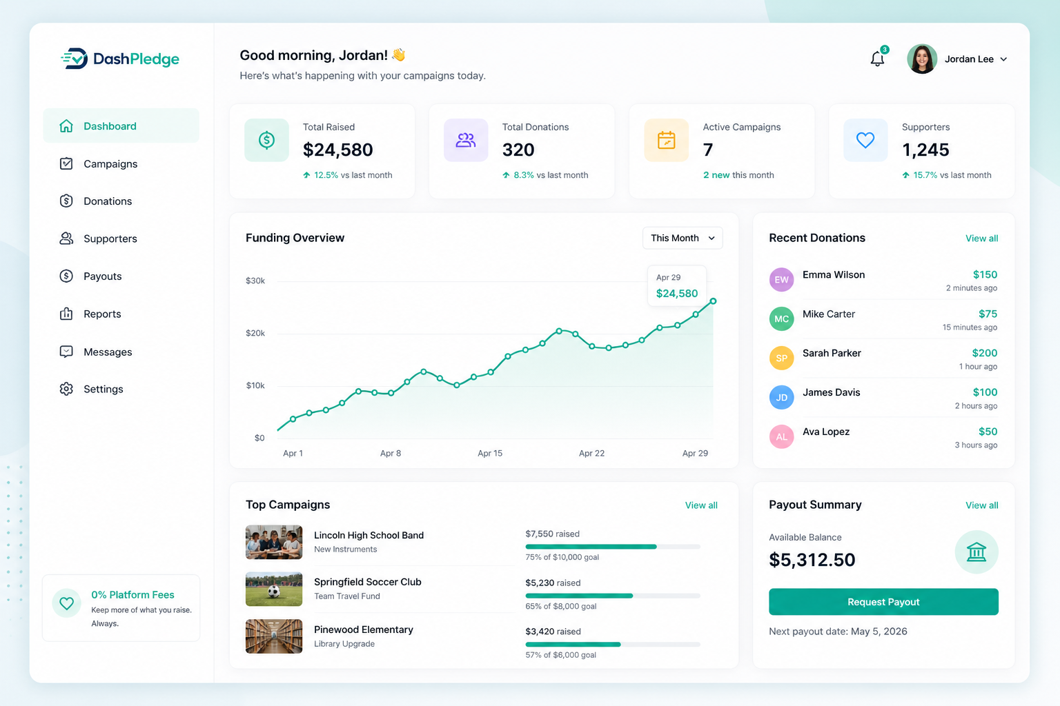Viewport: 1060px width, 706px height.
Task: Click the Pinewood Elementary title
Action: (x=364, y=629)
